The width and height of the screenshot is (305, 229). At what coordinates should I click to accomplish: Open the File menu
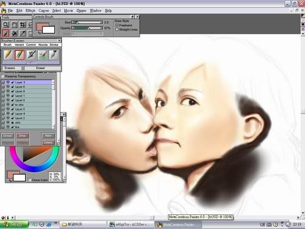[10, 10]
